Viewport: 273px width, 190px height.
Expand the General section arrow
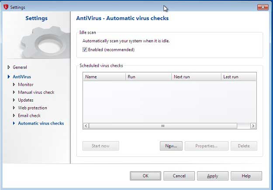click(9, 67)
